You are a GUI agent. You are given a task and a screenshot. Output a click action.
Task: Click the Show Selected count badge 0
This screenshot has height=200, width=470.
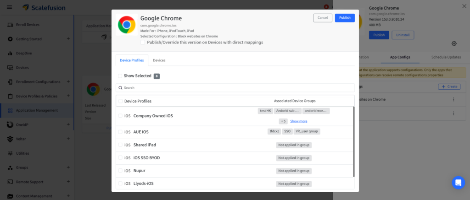[x=157, y=76]
